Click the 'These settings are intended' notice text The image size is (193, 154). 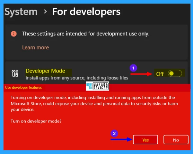[86, 34]
